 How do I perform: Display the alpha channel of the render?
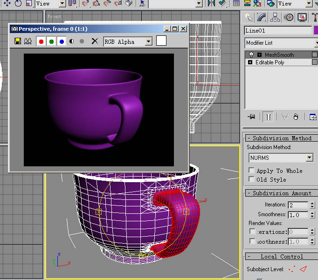pyautogui.click(x=72, y=41)
